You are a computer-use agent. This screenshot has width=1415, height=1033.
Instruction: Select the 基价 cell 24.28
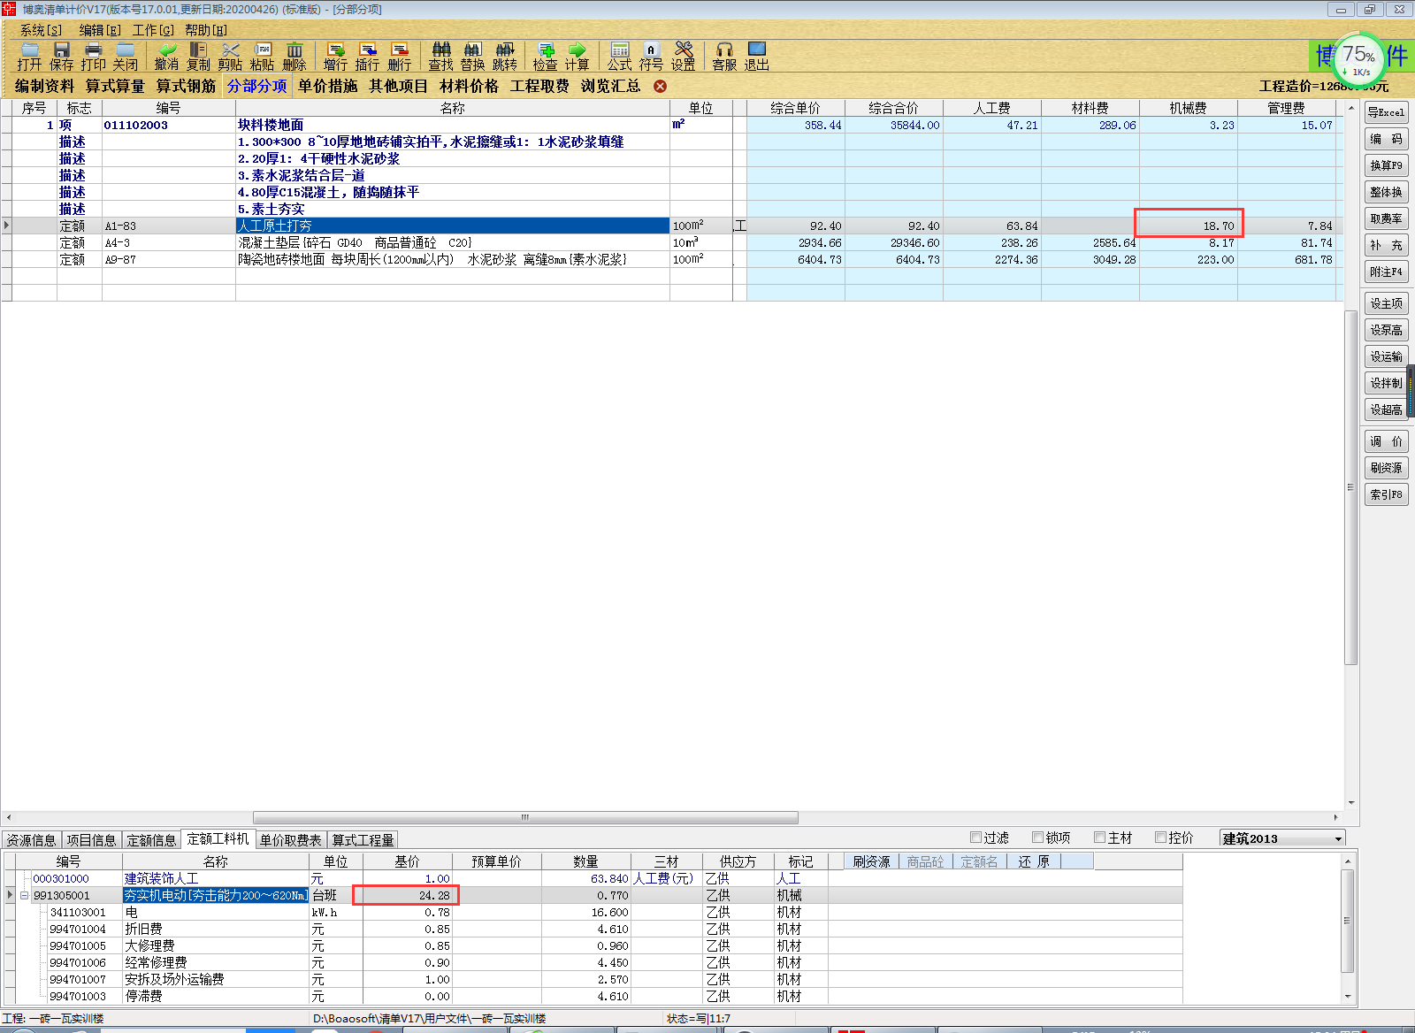pos(407,895)
